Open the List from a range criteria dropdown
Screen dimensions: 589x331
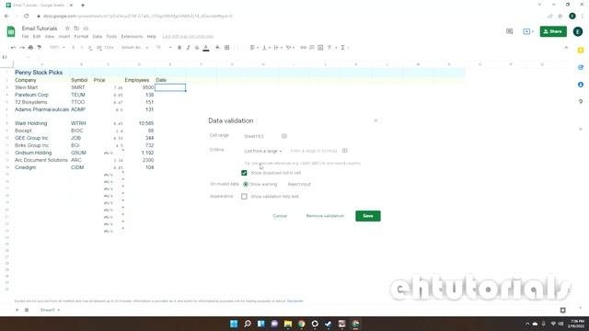click(263, 151)
